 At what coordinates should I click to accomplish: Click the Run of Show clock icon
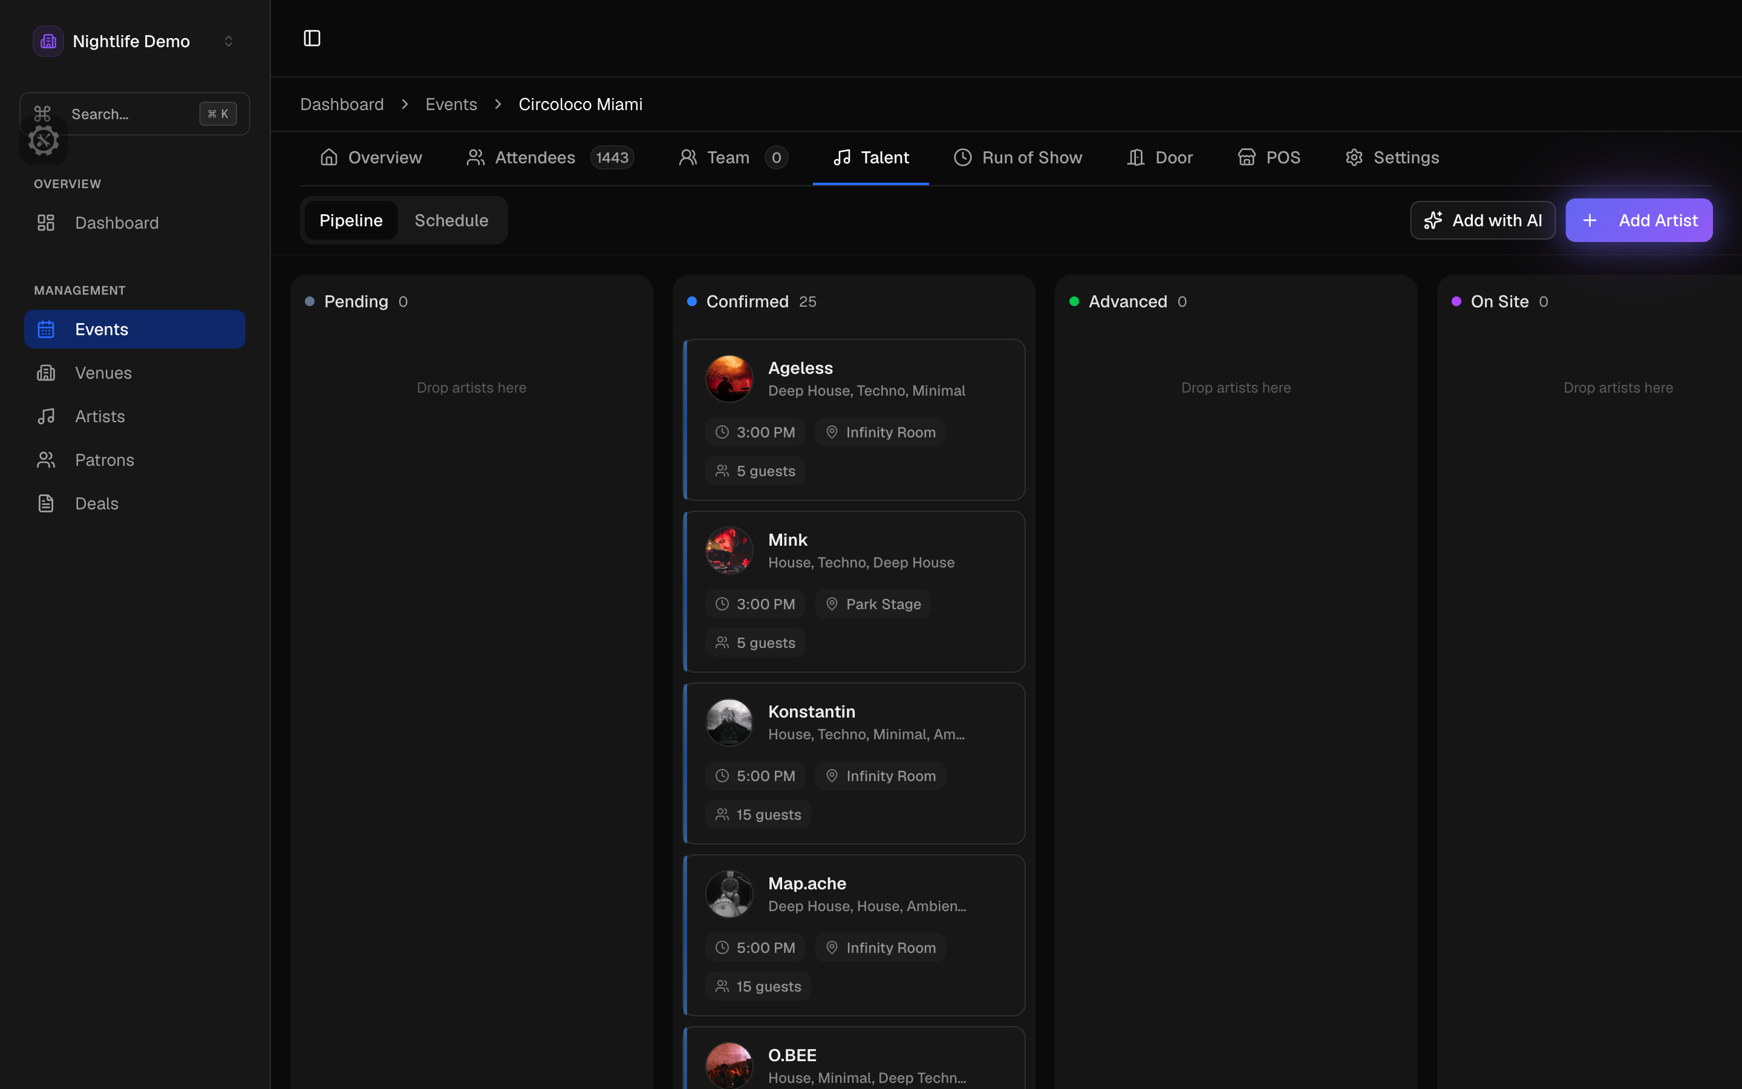pyautogui.click(x=963, y=157)
